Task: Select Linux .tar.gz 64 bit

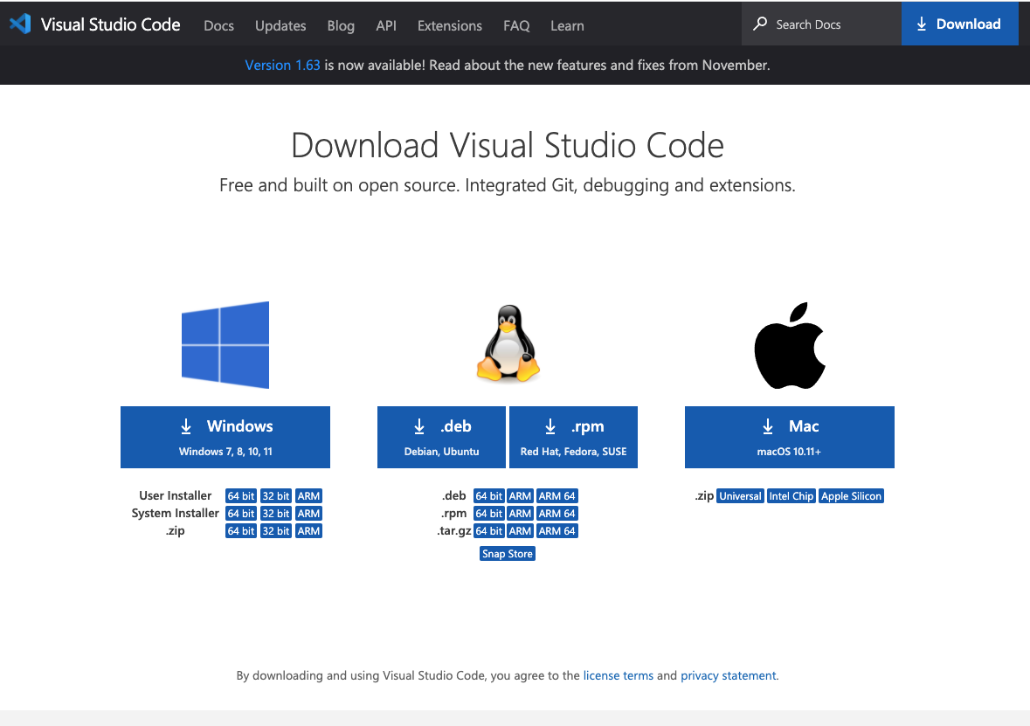Action: [489, 531]
